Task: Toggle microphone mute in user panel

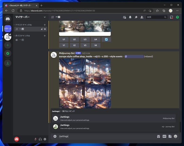Action: coord(35,139)
